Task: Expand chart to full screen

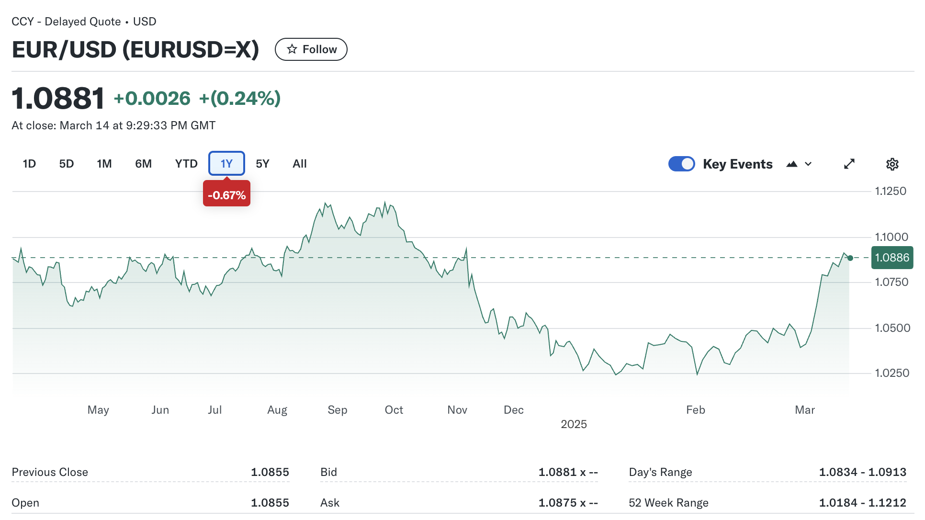Action: pyautogui.click(x=849, y=164)
